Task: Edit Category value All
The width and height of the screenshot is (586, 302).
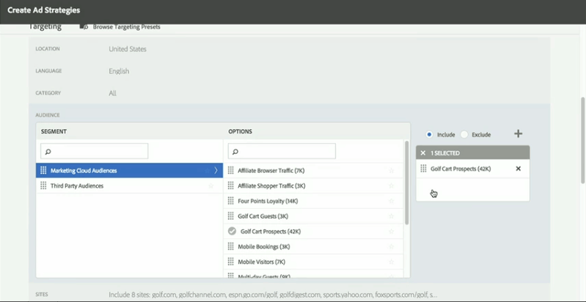Action: (112, 93)
